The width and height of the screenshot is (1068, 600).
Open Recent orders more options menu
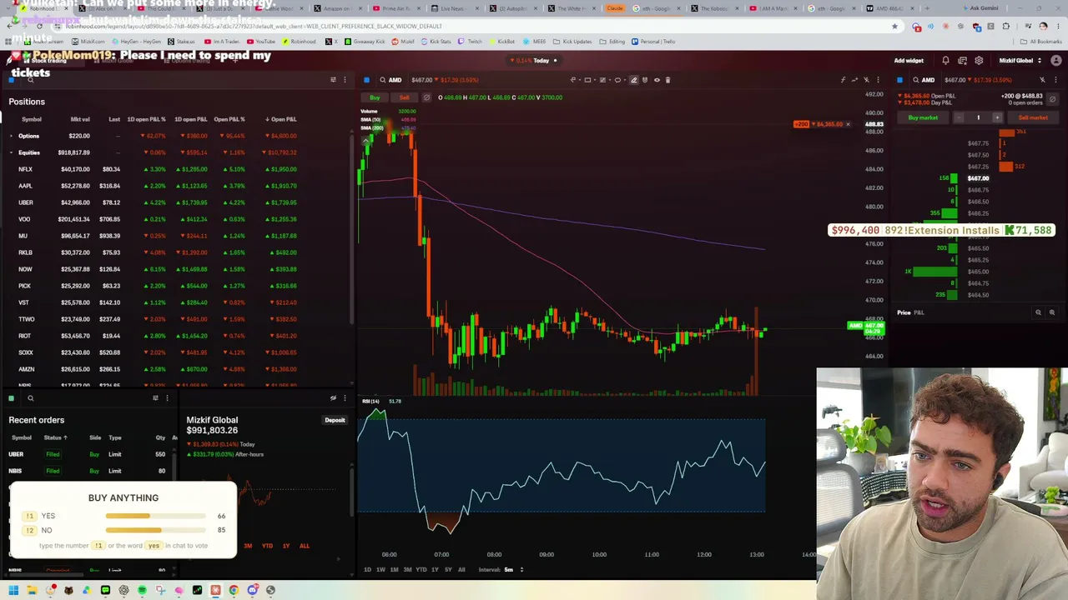coord(167,398)
